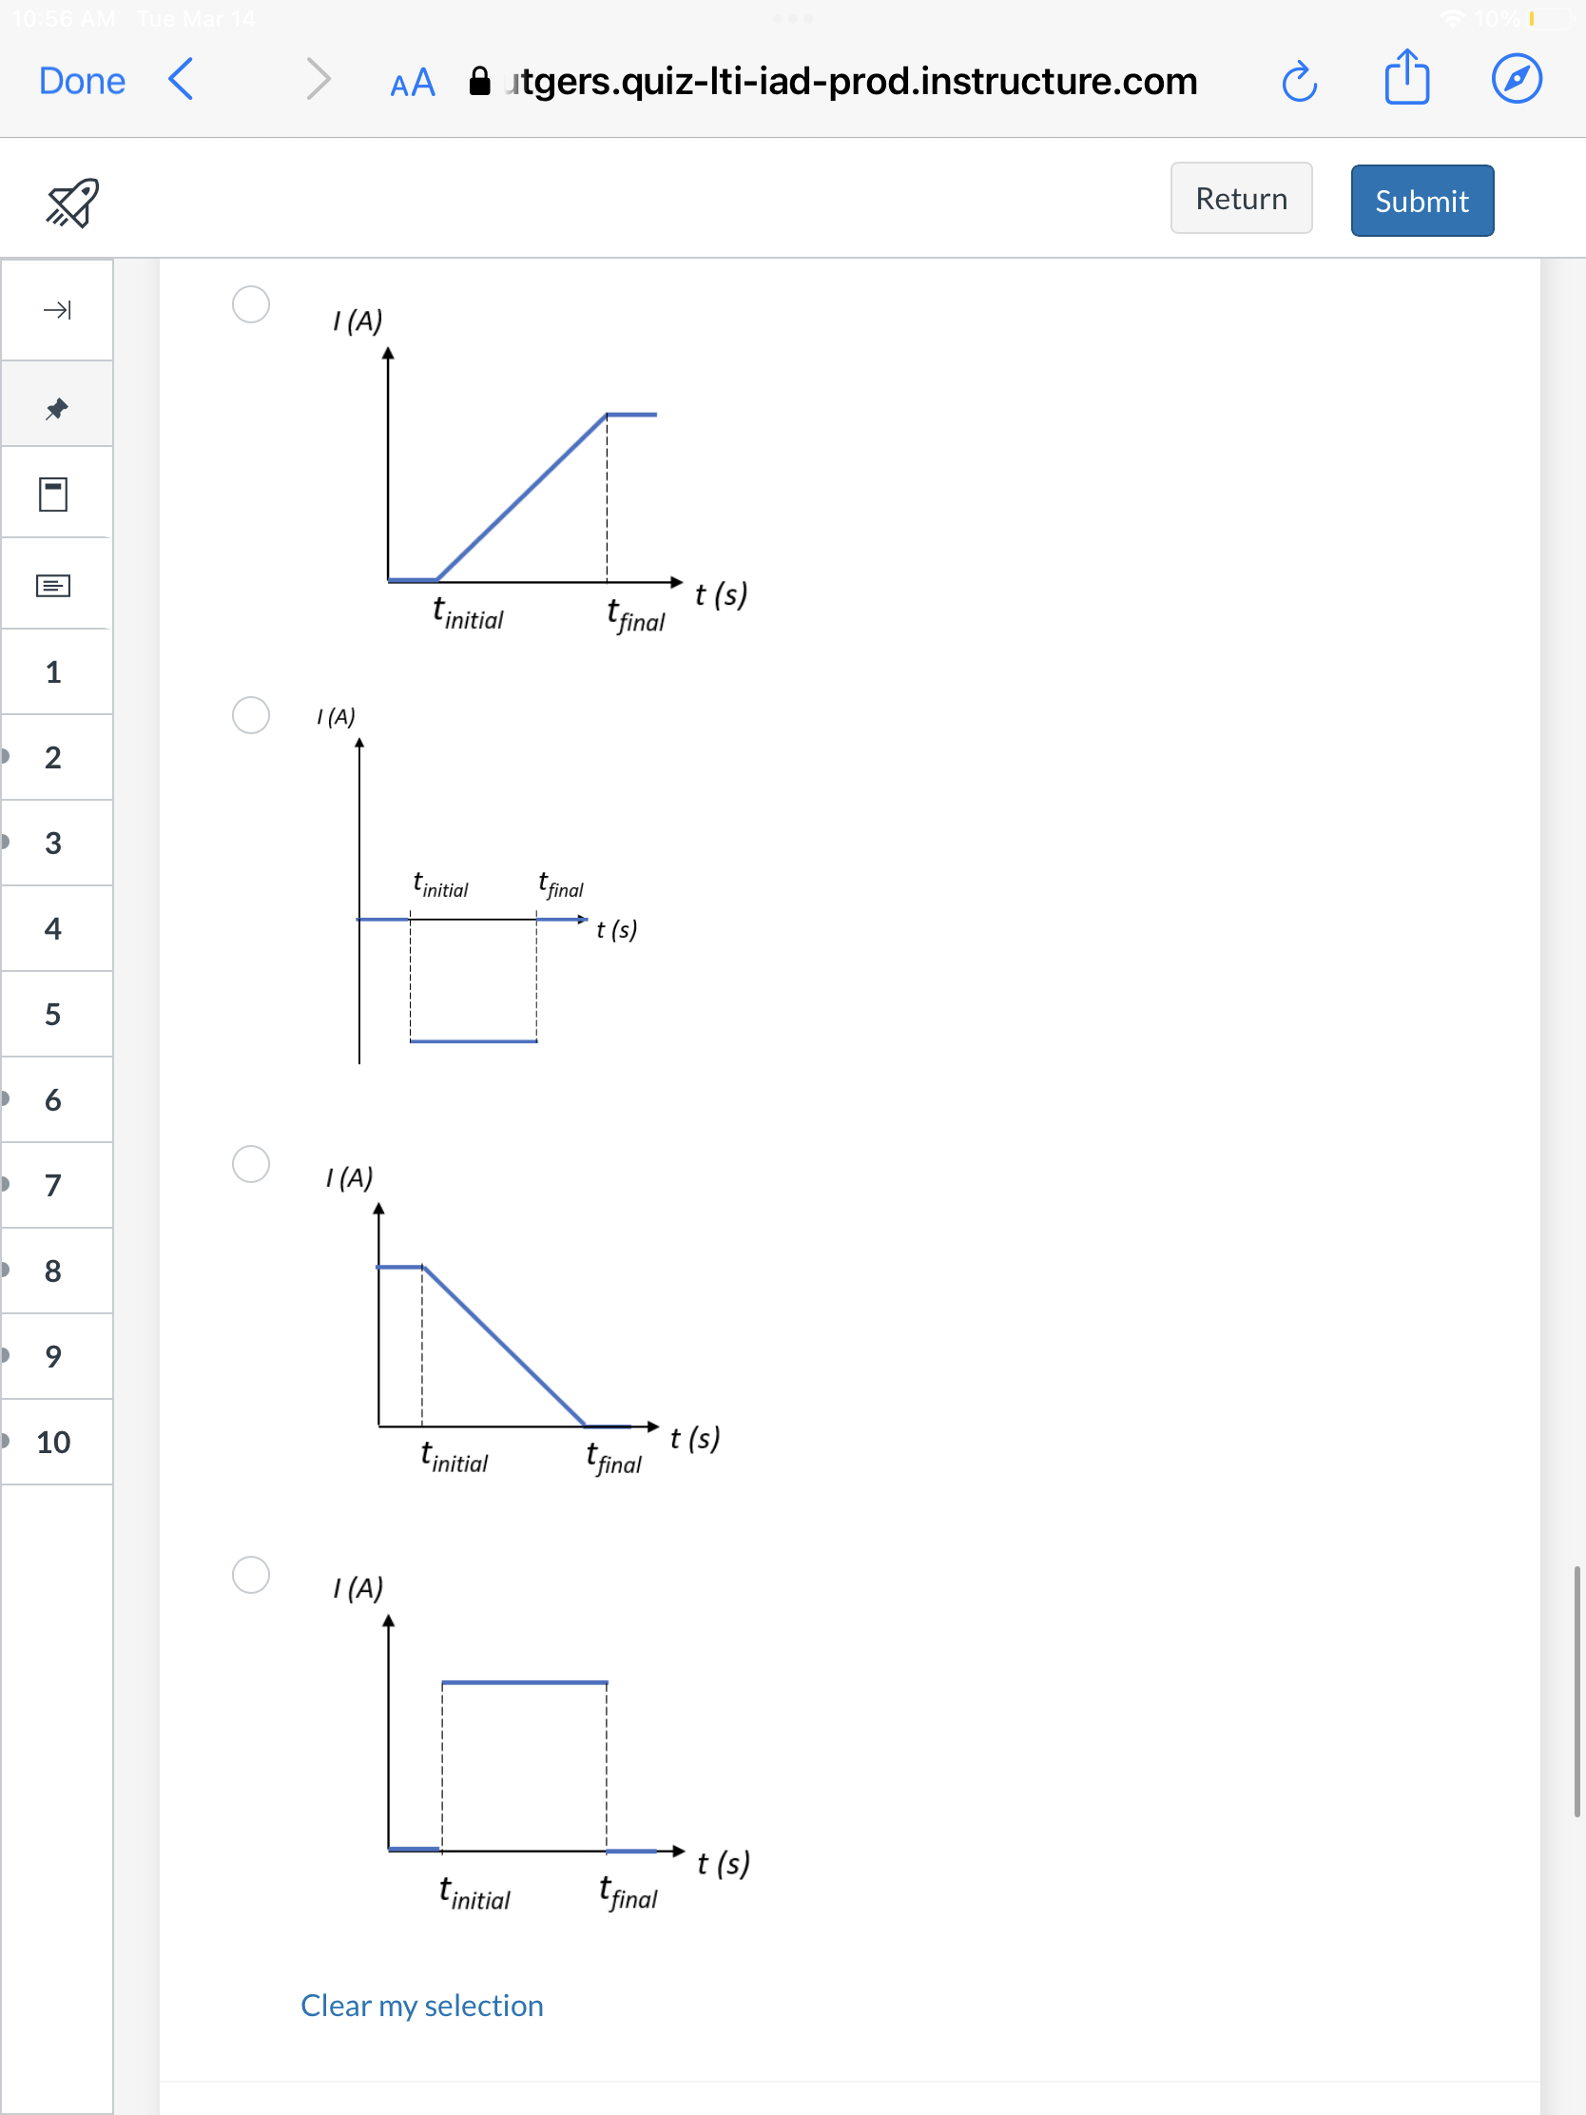Viewport: 1586px width, 2115px height.
Task: Open the page reload icon
Action: coord(1300,81)
